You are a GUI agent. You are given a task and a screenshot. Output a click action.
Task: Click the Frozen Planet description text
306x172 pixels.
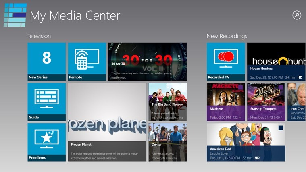[104, 156]
